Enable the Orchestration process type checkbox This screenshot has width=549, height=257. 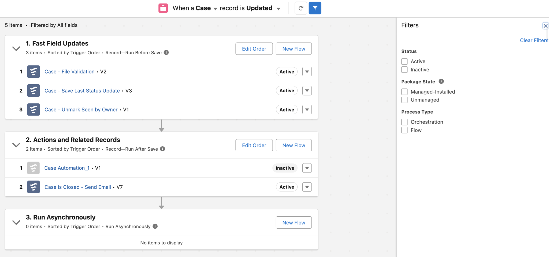pos(405,122)
